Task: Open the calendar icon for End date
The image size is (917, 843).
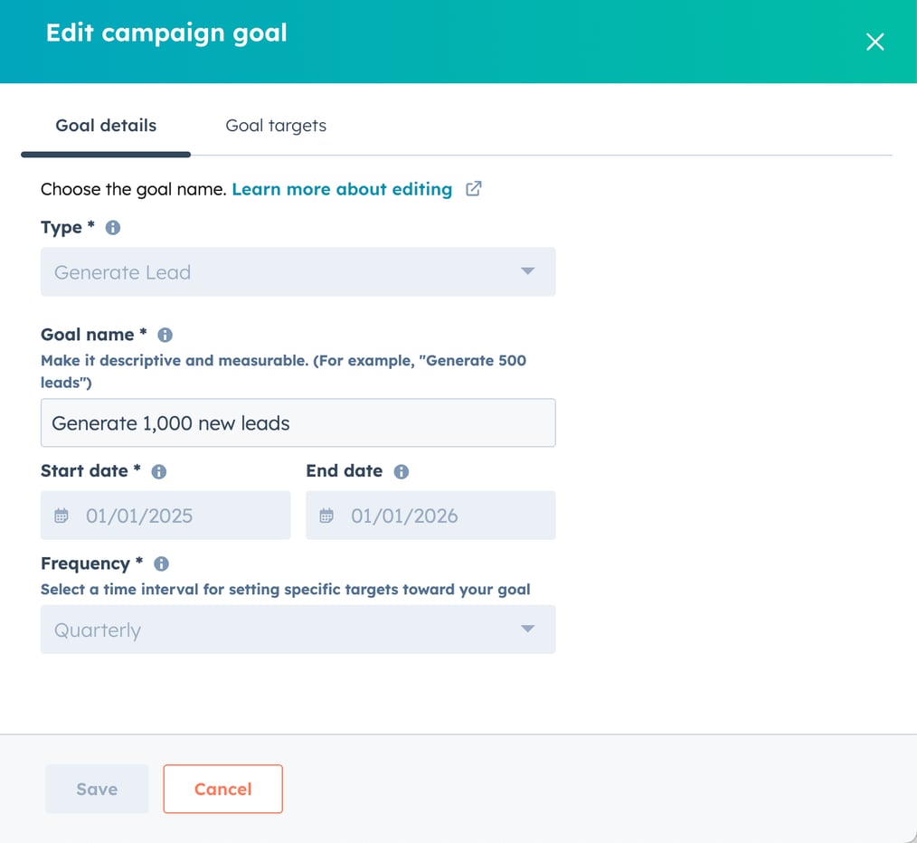Action: point(326,515)
